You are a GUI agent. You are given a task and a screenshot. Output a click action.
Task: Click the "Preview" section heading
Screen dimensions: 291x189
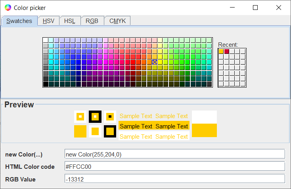coord(19,105)
